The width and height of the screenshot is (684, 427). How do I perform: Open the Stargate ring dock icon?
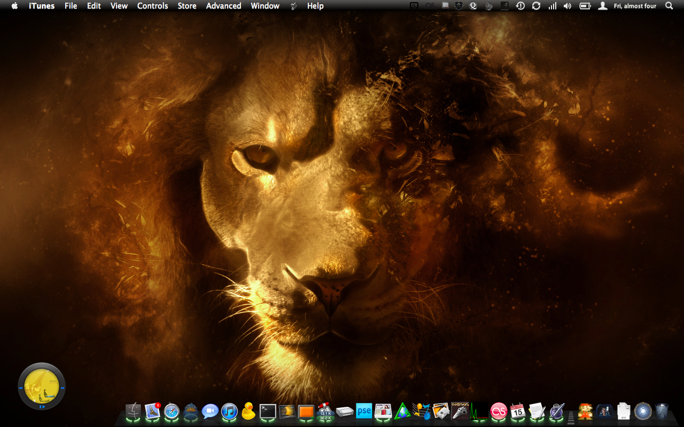[x=643, y=411]
